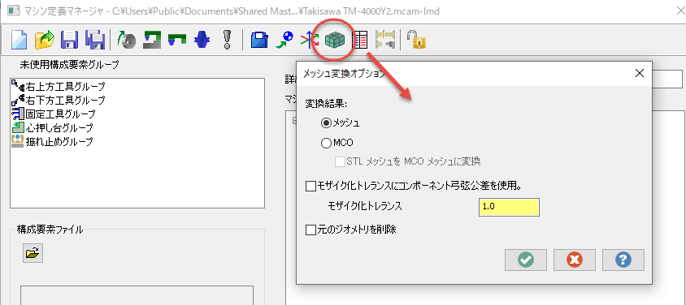Select the メッシュ radio button
This screenshot has height=305, width=686.
coord(326,123)
